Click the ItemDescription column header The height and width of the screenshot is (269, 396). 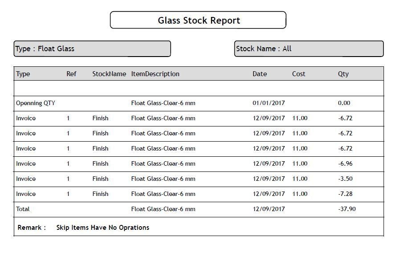click(x=155, y=74)
